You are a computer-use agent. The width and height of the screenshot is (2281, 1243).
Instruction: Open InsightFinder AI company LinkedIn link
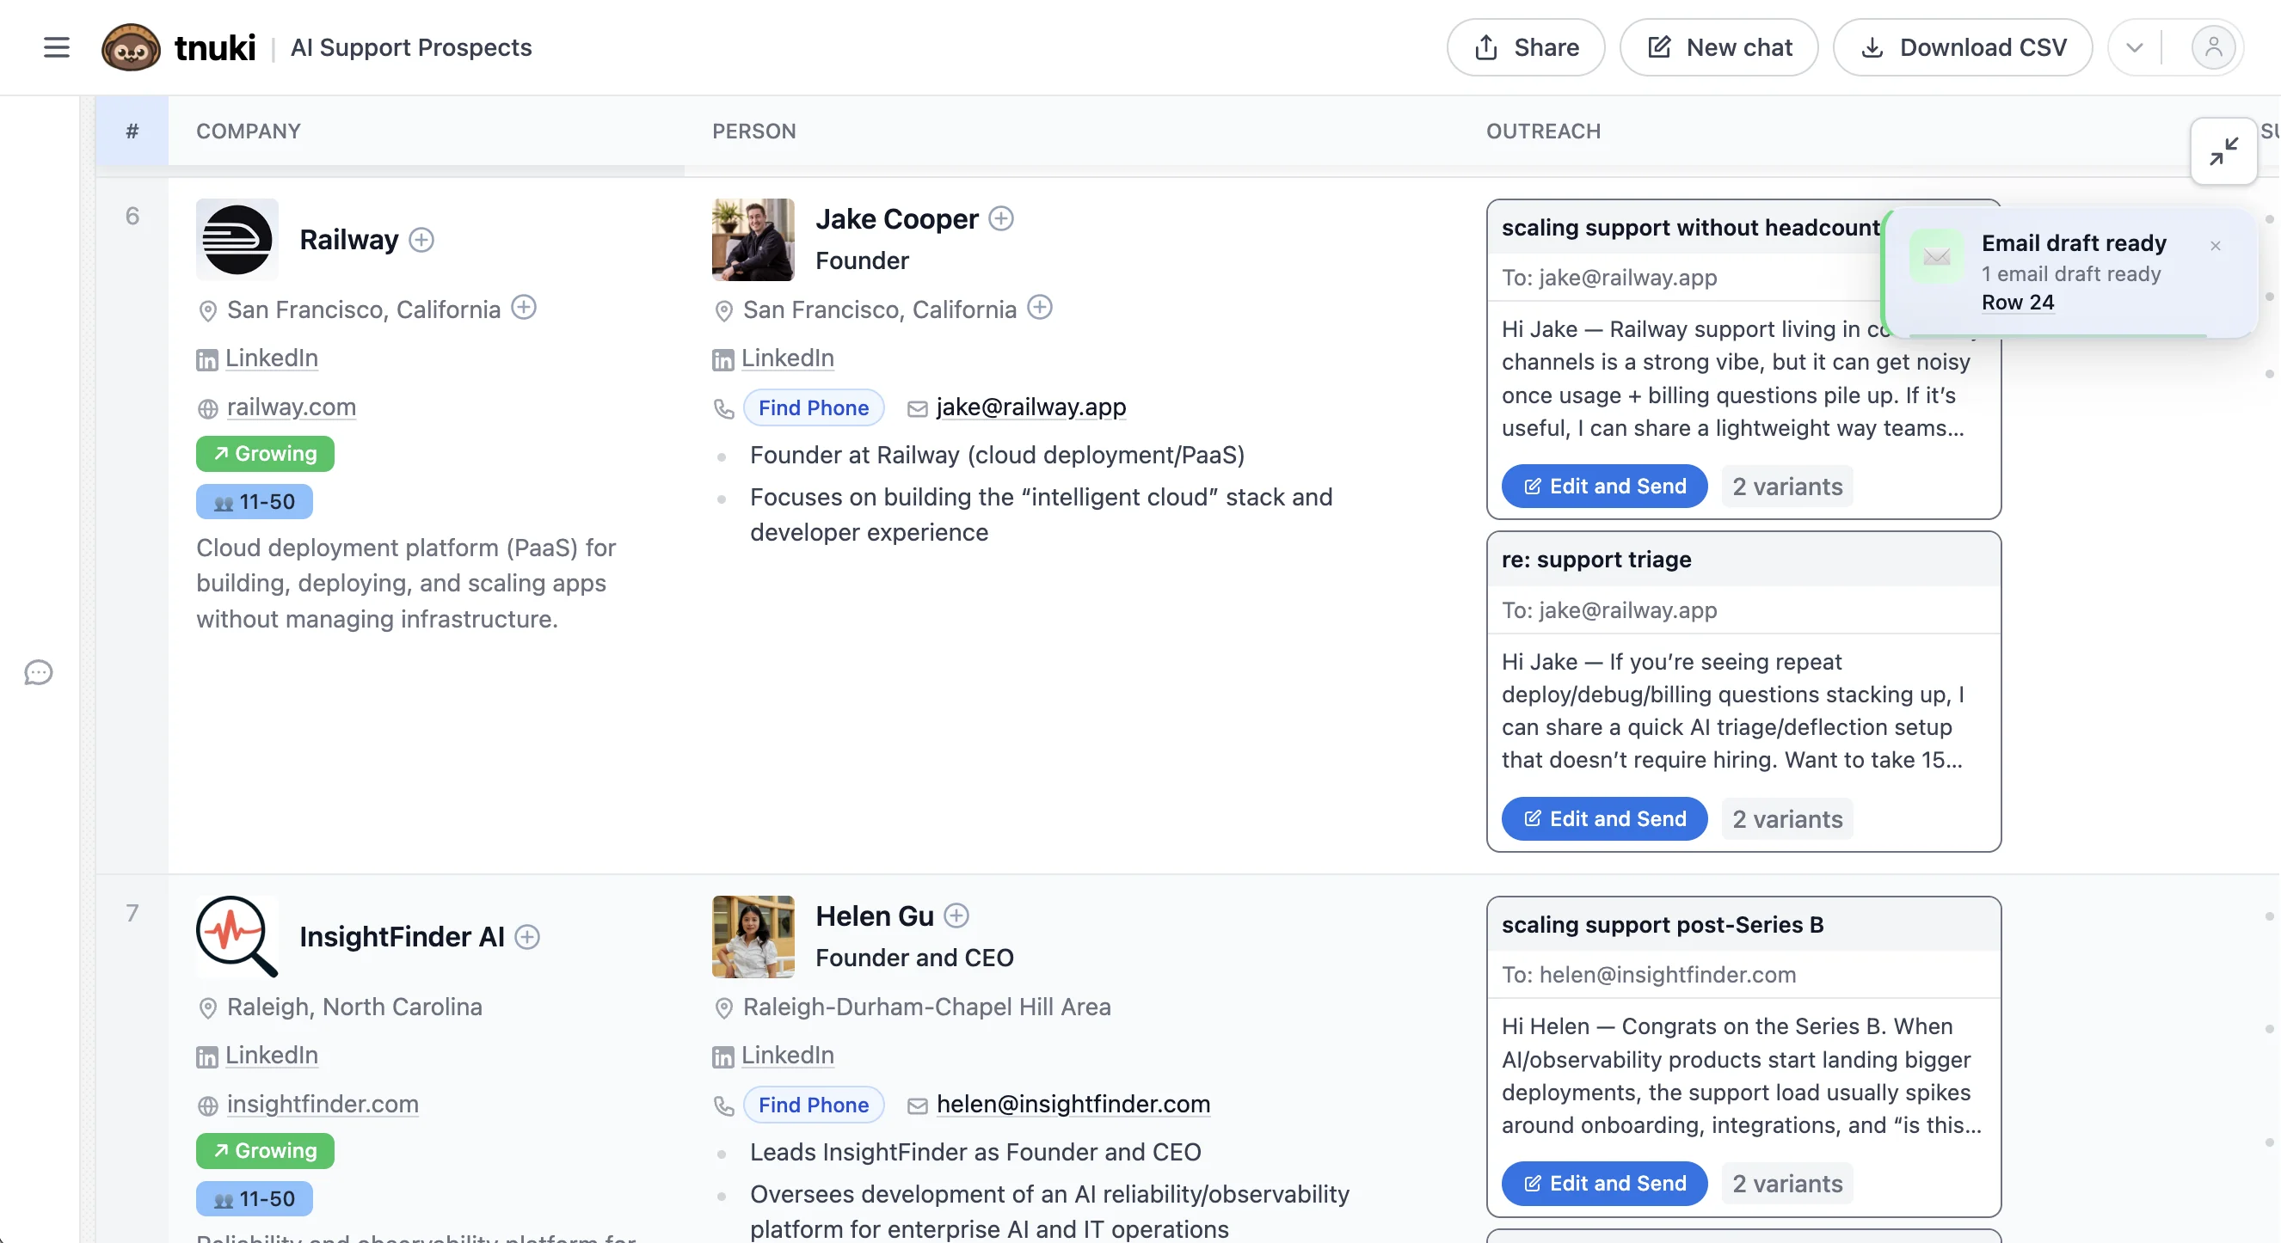tap(271, 1055)
